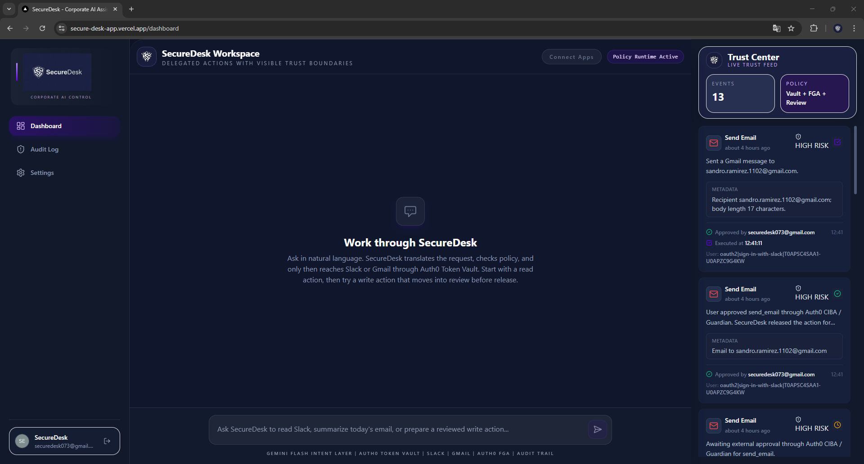The width and height of the screenshot is (864, 464).
Task: Bookmark this page with the star icon
Action: 791,28
